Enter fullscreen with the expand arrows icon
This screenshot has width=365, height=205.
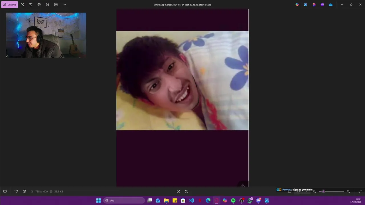coord(360,191)
